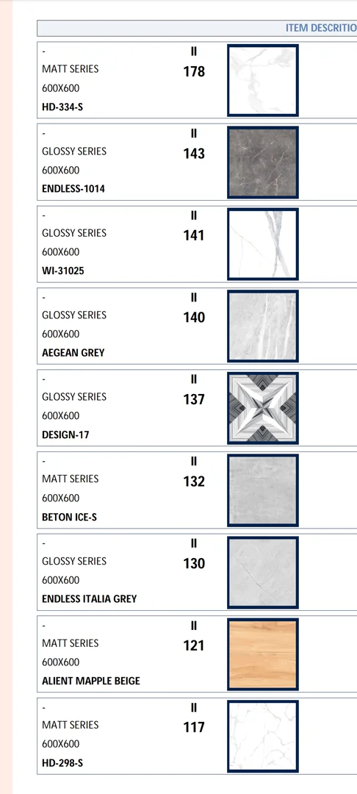
Task: Click the quantity 117 for HD-298-S
Action: [194, 728]
